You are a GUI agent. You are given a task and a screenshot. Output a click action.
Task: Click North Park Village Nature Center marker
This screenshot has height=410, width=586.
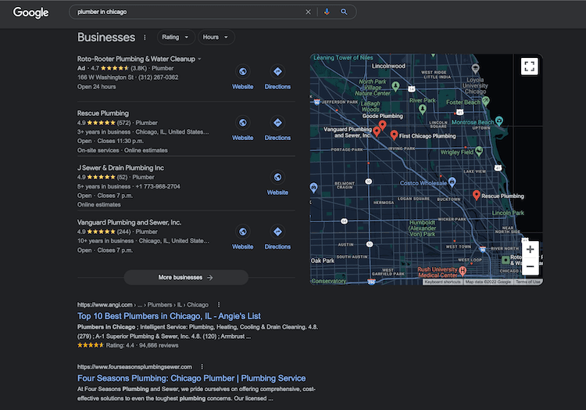(395, 86)
